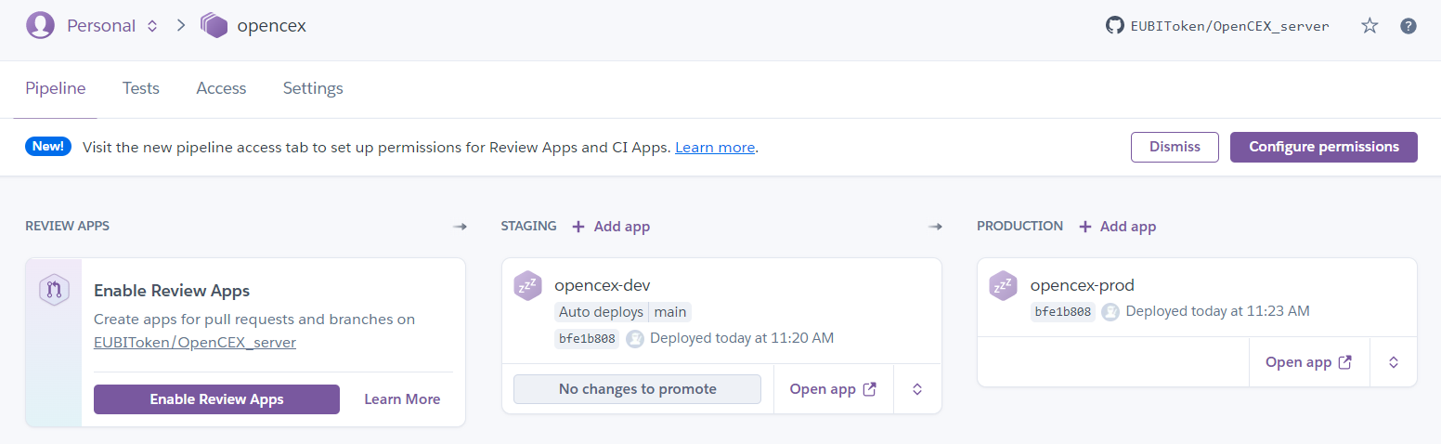1441x444 pixels.
Task: Open help with the question mark icon
Action: 1409,26
